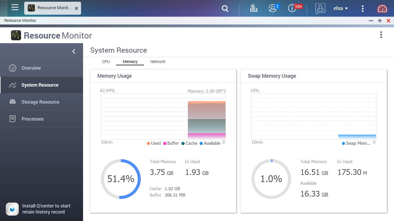Click the user profile icon
This screenshot has height=221, width=394.
pos(320,8)
